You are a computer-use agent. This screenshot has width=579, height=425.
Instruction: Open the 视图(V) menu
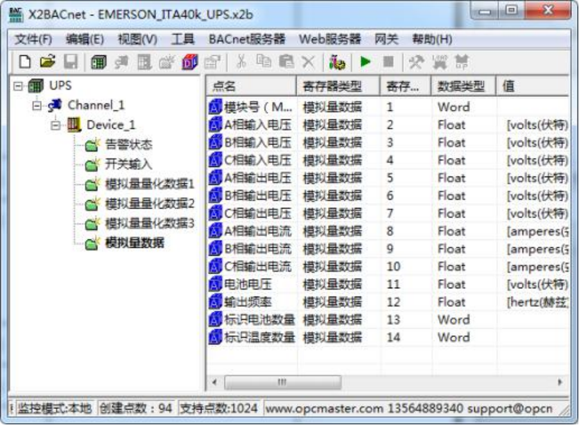(137, 39)
